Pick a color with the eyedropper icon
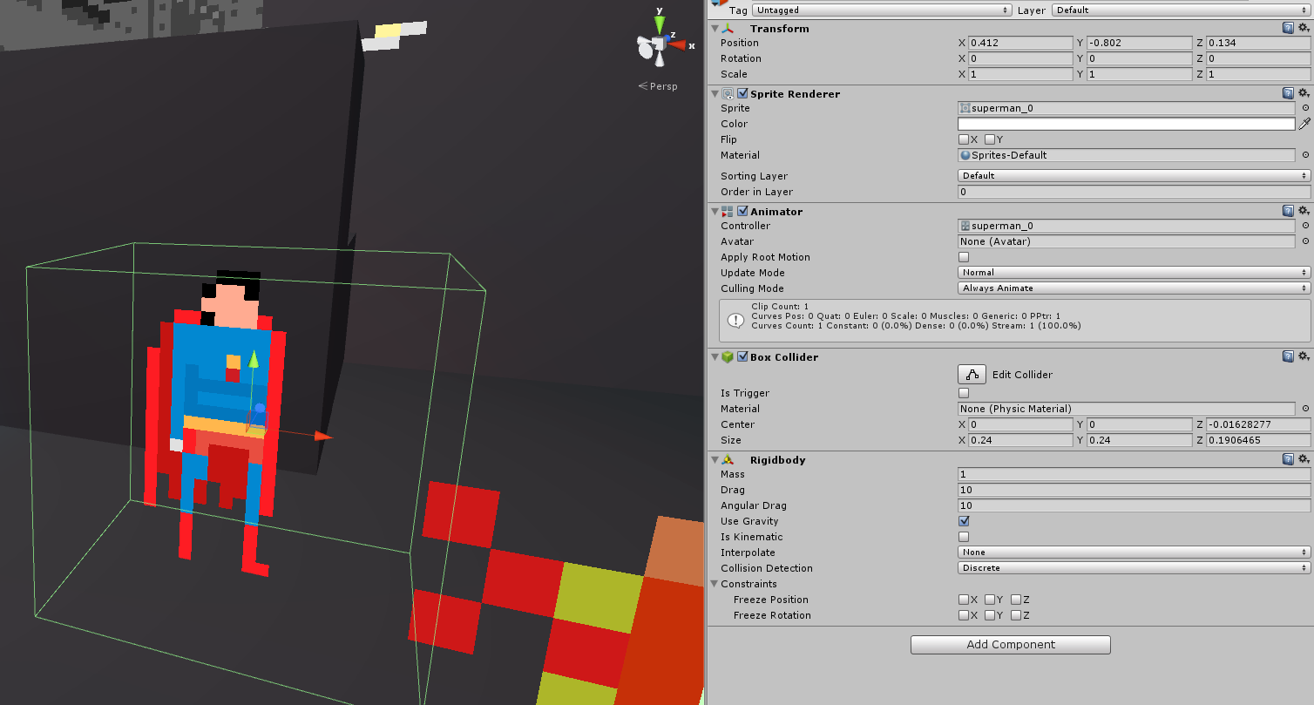The image size is (1314, 705). (x=1304, y=124)
